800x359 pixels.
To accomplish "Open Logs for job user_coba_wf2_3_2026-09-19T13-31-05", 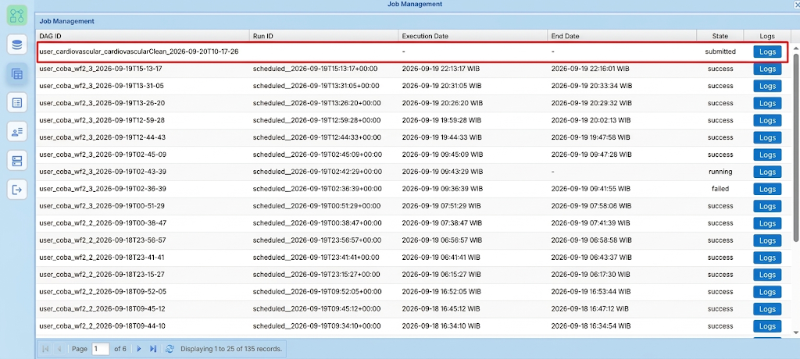I will point(767,86).
